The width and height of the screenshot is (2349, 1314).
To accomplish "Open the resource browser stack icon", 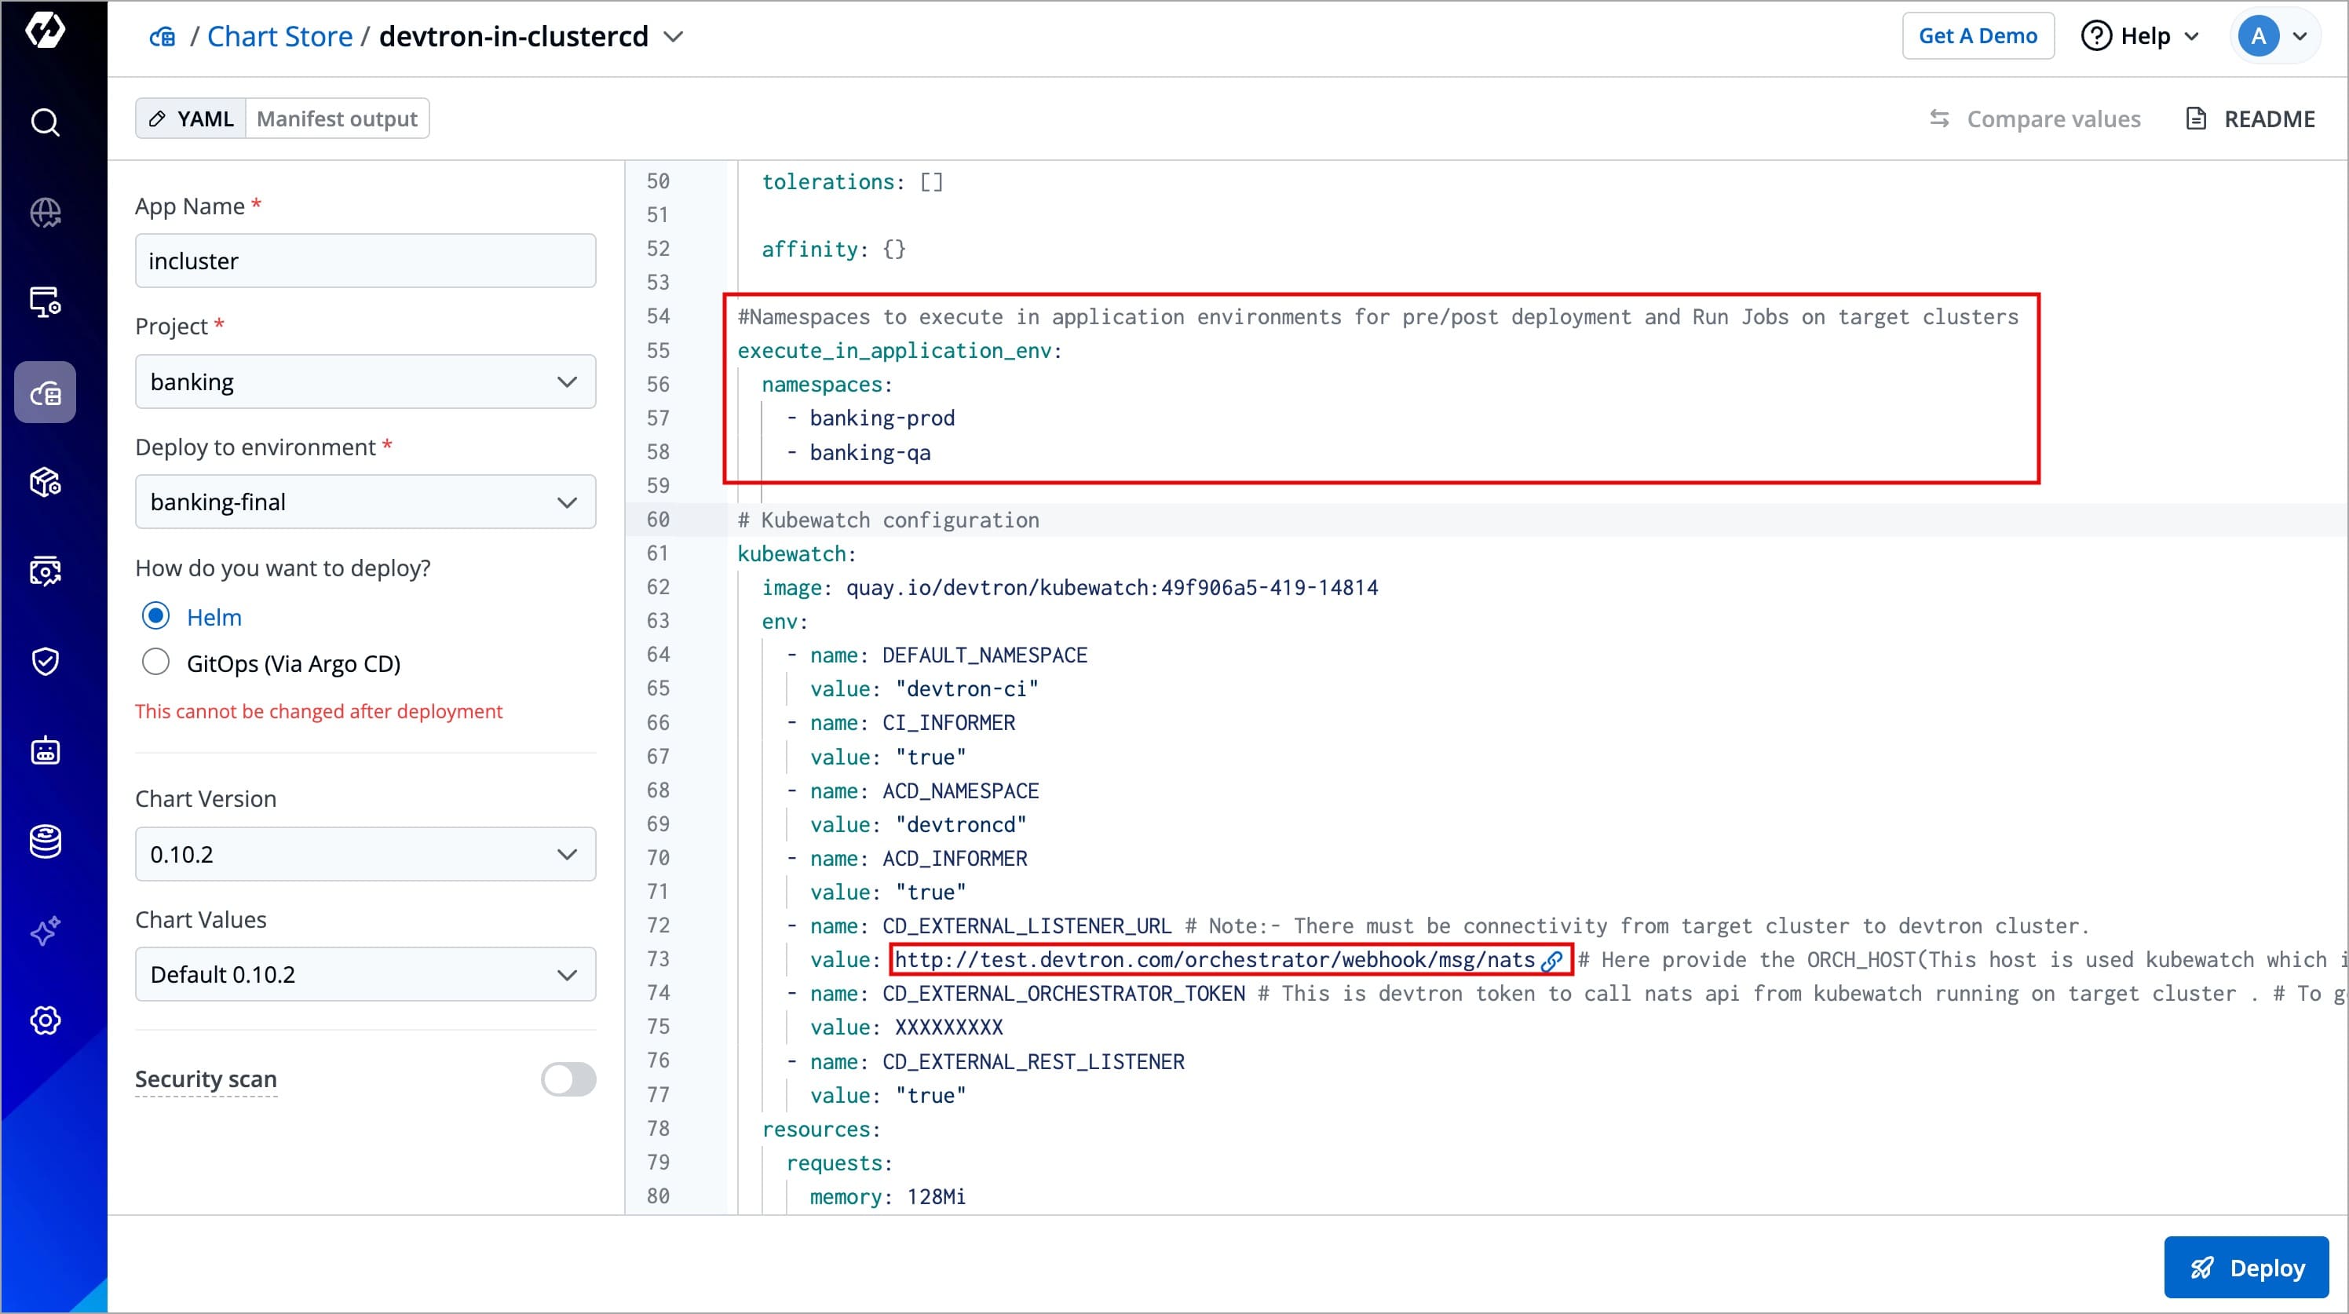I will 45,841.
